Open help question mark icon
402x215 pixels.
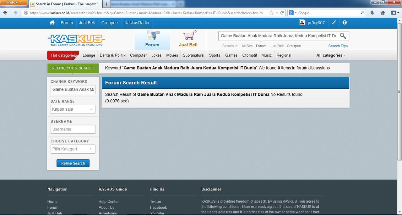click(345, 23)
